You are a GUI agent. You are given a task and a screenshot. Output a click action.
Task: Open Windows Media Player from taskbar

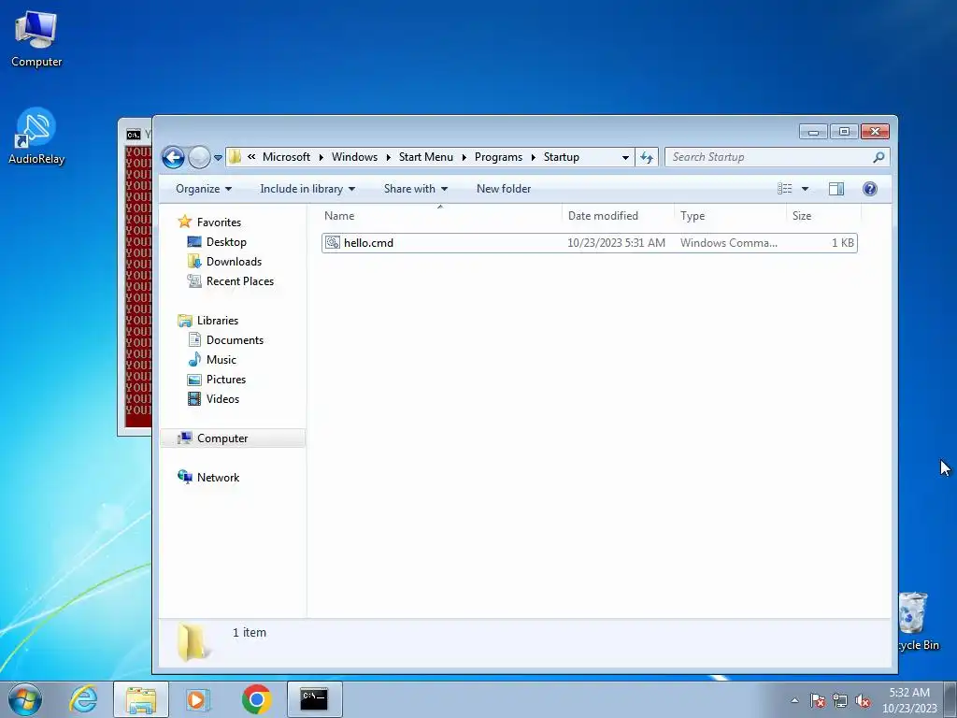(x=197, y=699)
